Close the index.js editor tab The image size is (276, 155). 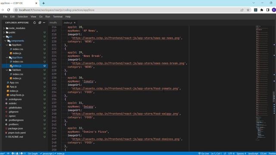(x=75, y=23)
